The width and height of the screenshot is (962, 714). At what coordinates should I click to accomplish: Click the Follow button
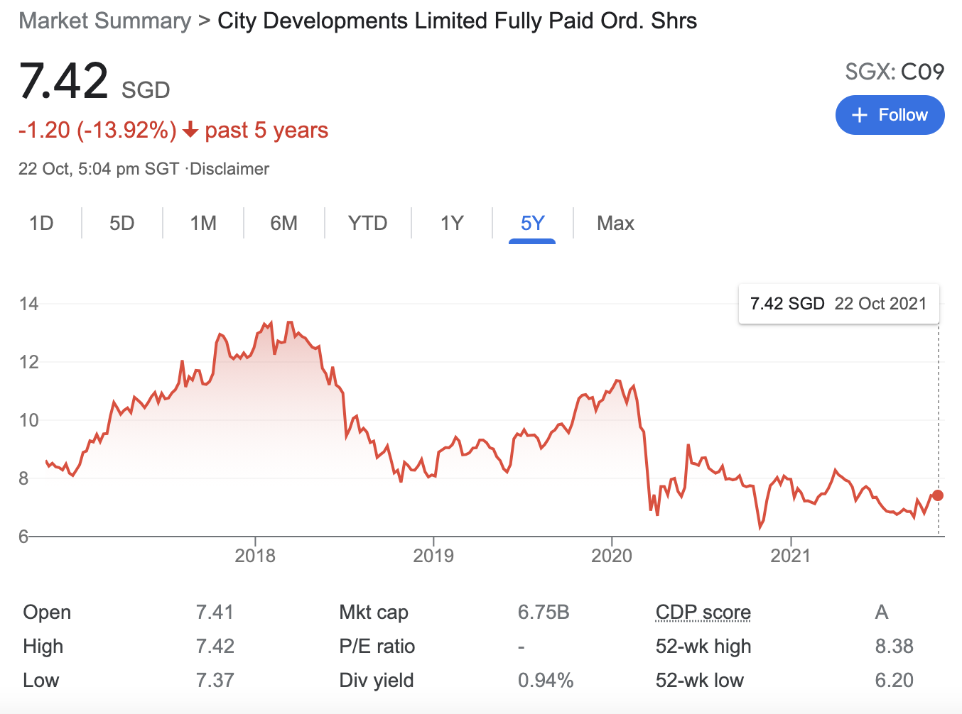click(x=890, y=115)
